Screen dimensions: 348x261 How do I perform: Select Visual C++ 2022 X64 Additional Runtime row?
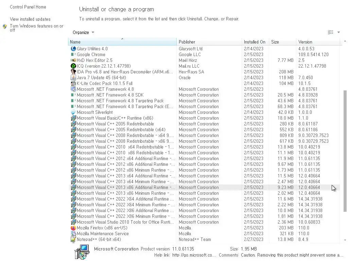(204, 199)
